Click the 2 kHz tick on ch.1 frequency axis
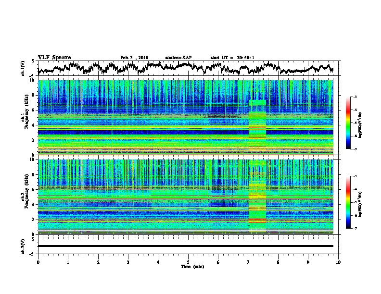The width and height of the screenshot is (381, 294). point(34,140)
